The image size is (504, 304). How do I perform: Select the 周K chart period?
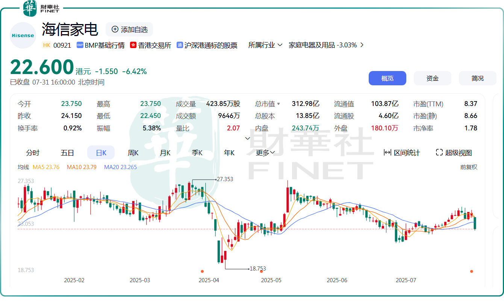click(x=133, y=153)
